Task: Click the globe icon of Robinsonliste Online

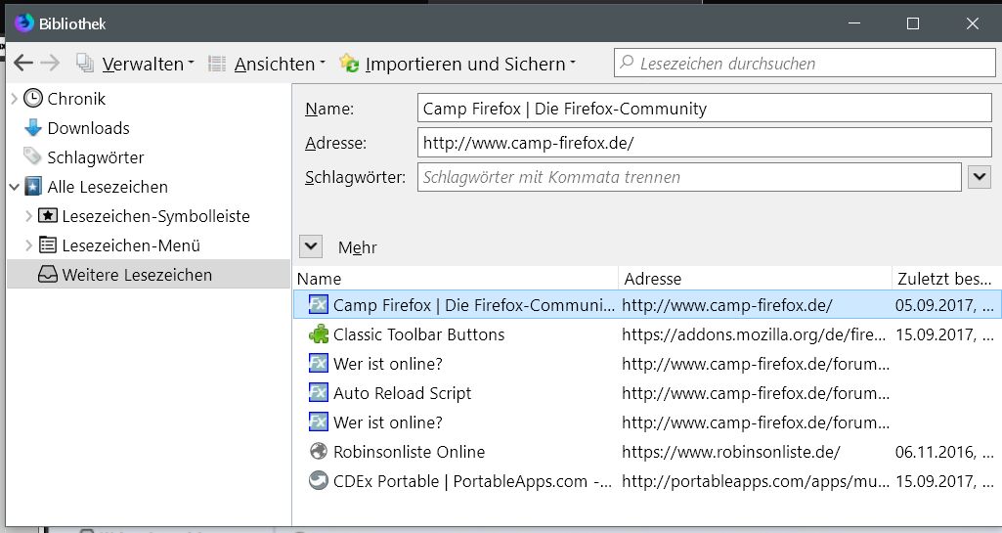Action: click(319, 452)
